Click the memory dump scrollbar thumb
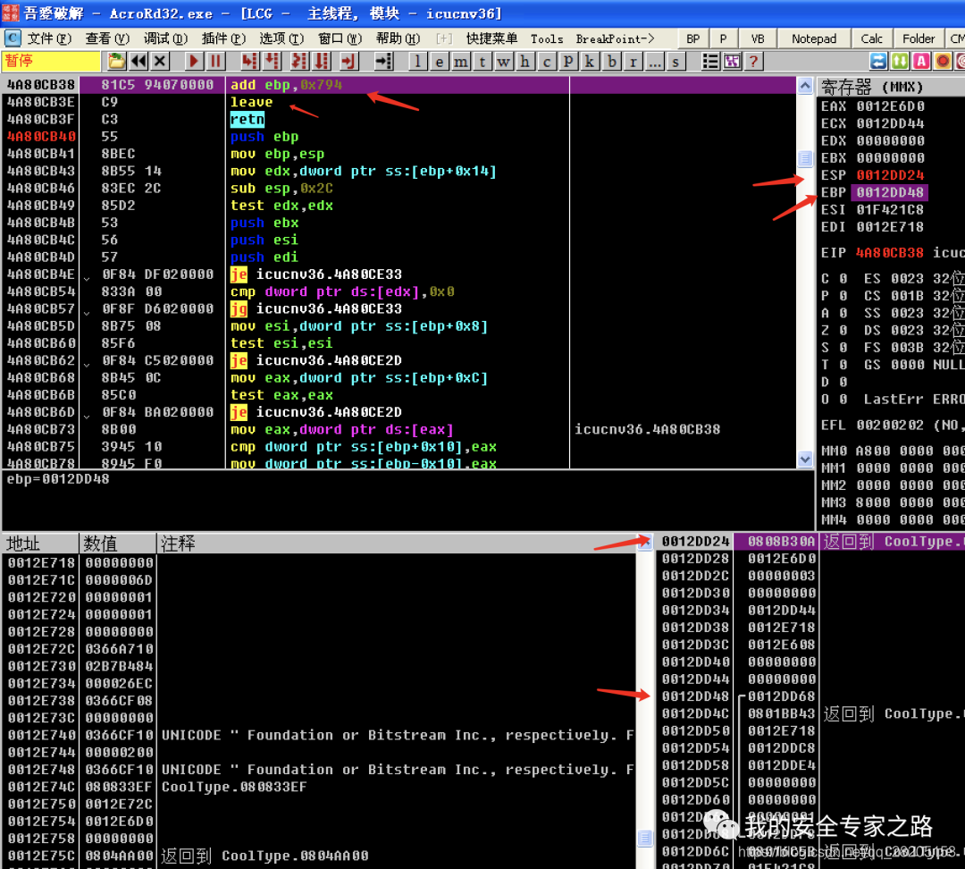 (644, 838)
